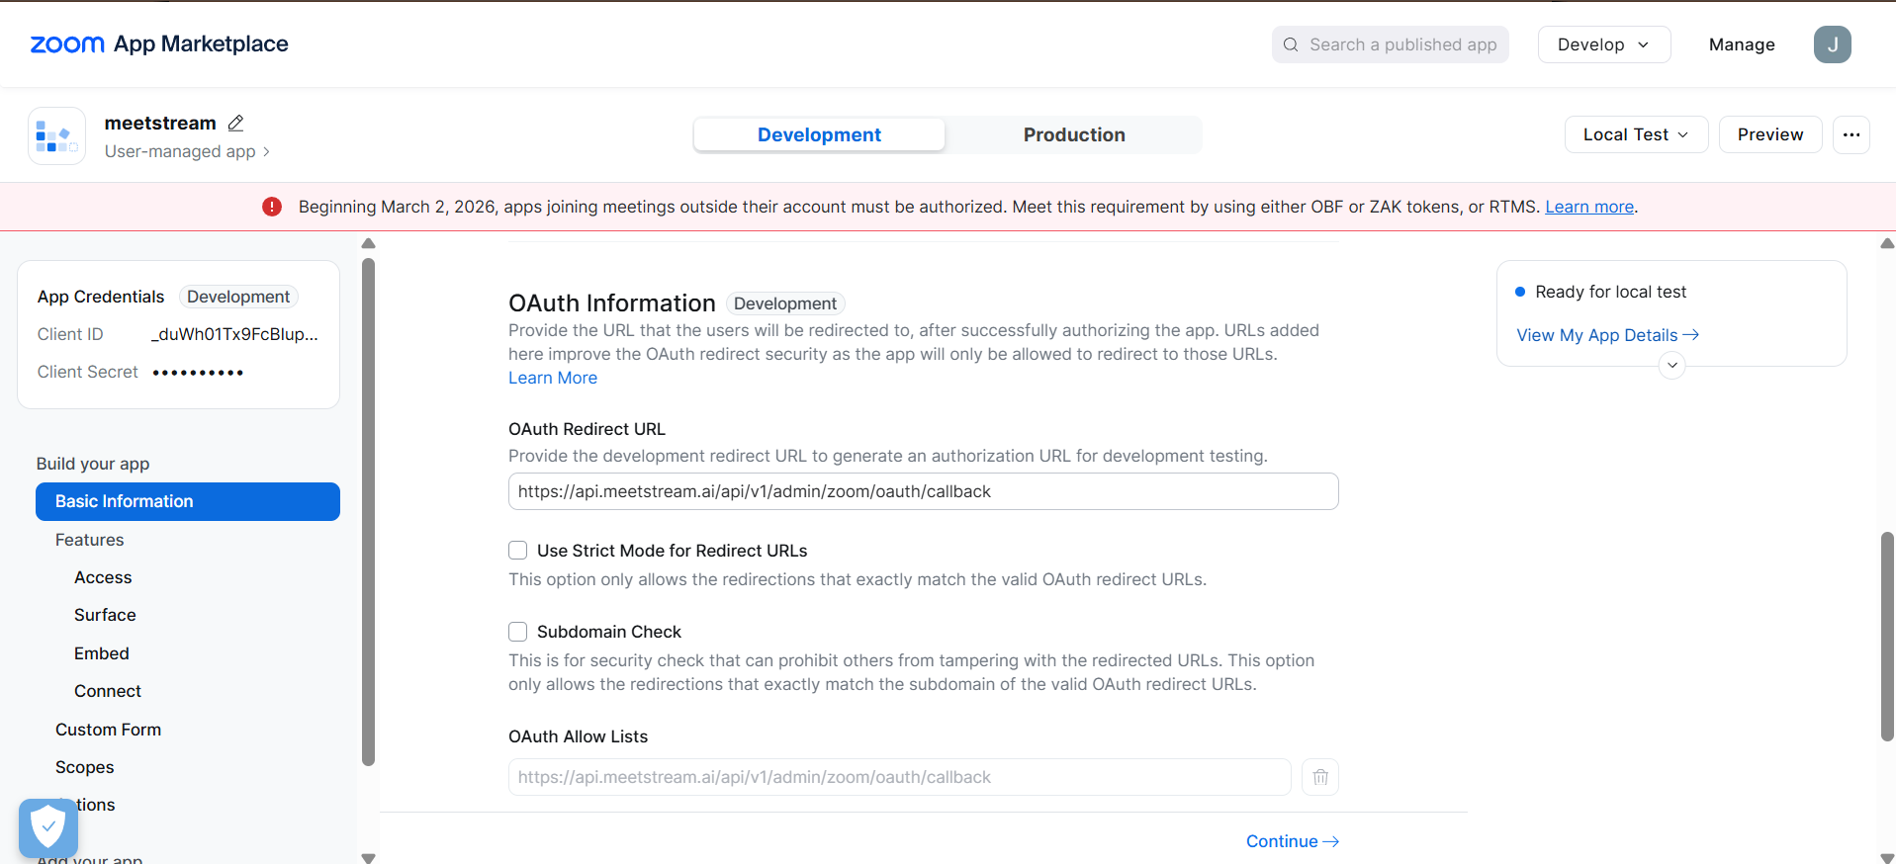Click page scrollbar up arrow
This screenshot has width=1896, height=864.
coord(1887,242)
